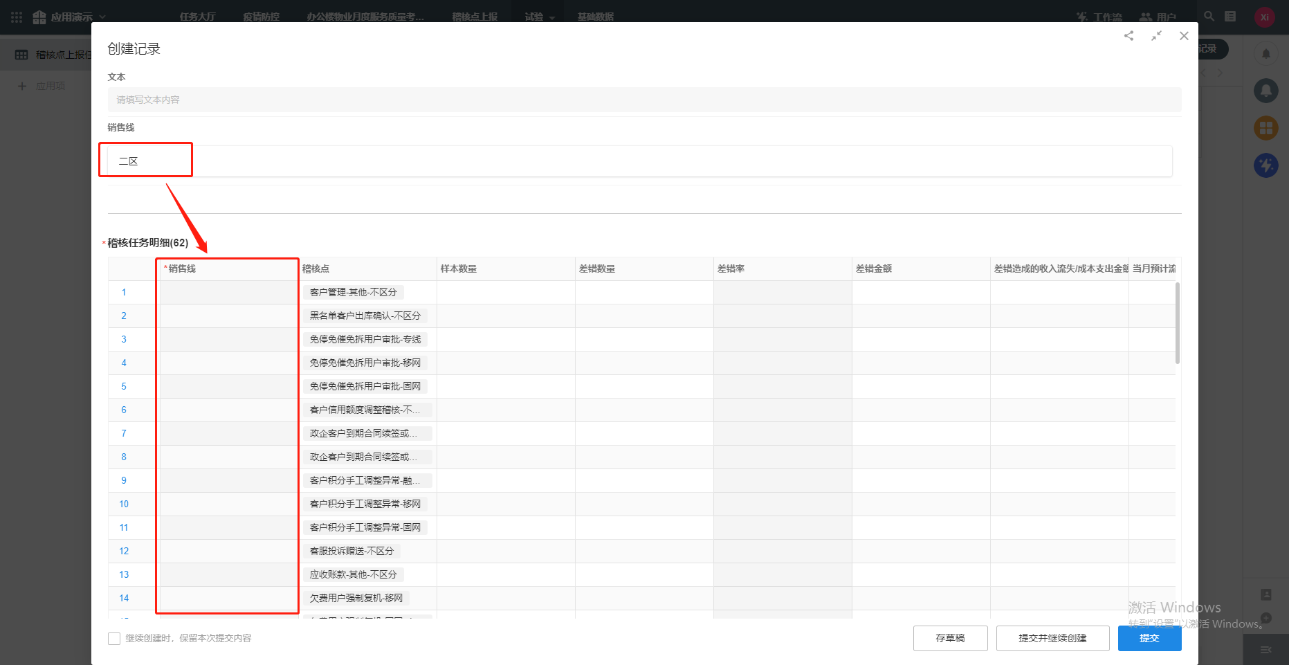Select 黑名单客户出库确认-不区分 cell
This screenshot has width=1289, height=665.
[x=365, y=316]
